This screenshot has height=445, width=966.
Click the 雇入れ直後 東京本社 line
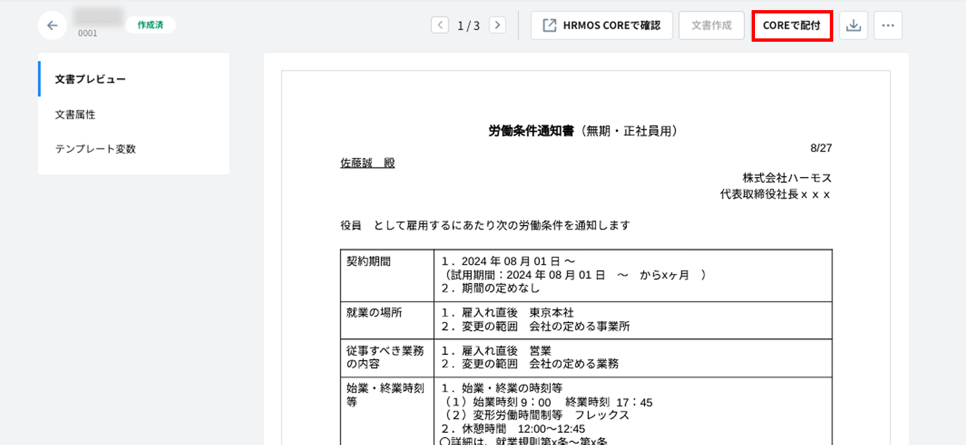pyautogui.click(x=507, y=313)
